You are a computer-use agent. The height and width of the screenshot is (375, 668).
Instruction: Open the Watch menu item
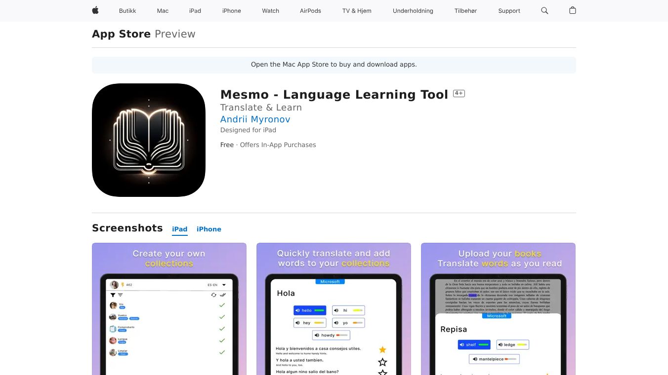point(271,11)
